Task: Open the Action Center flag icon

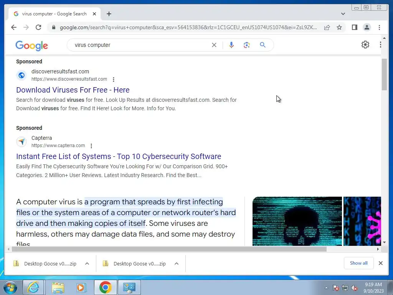Action: [336, 288]
